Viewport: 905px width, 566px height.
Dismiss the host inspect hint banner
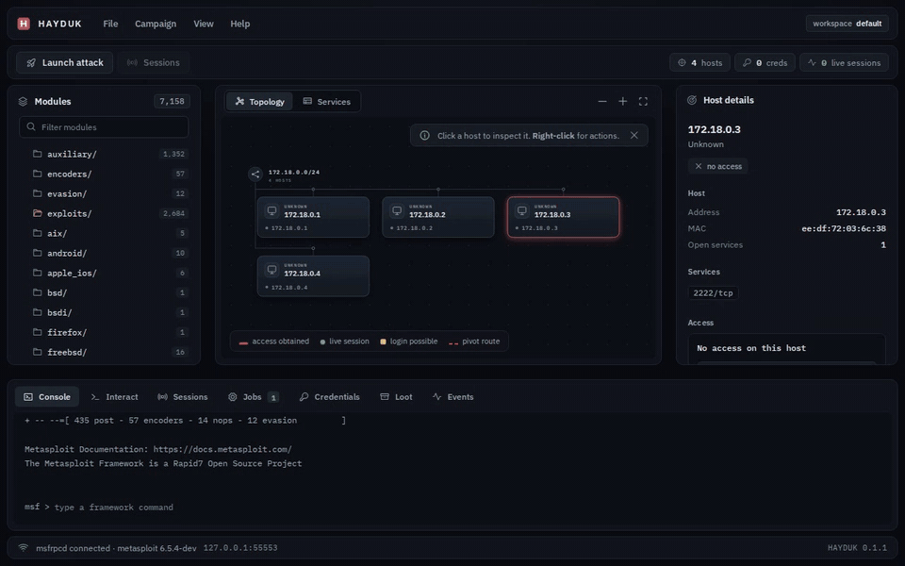[x=634, y=135]
